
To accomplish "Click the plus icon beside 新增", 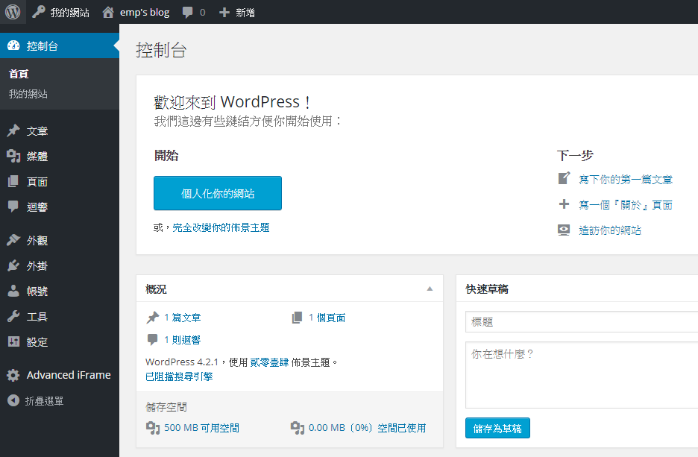I will pyautogui.click(x=224, y=13).
